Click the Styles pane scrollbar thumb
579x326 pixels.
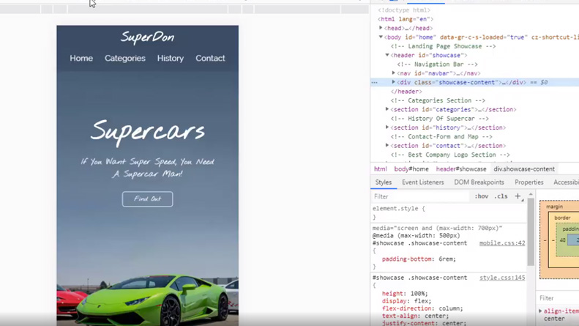pyautogui.click(x=531, y=231)
